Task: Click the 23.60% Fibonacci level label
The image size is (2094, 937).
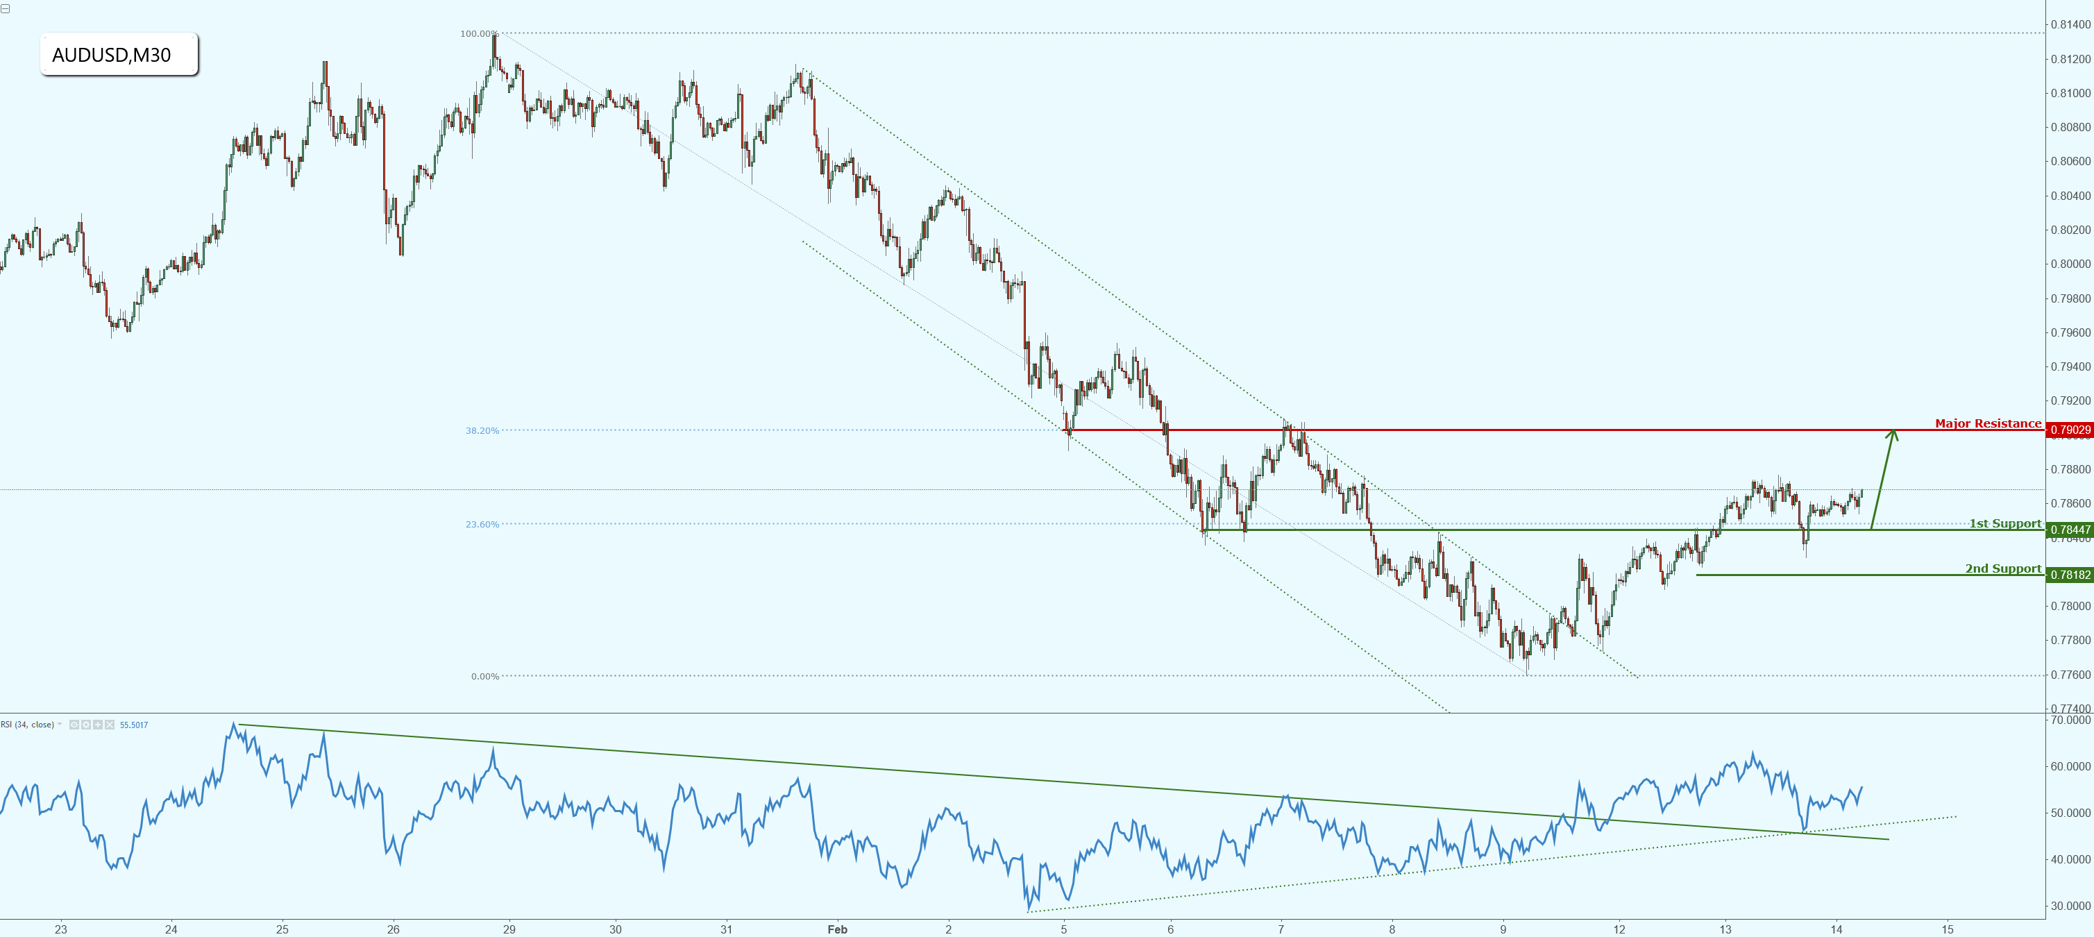Action: (x=482, y=524)
